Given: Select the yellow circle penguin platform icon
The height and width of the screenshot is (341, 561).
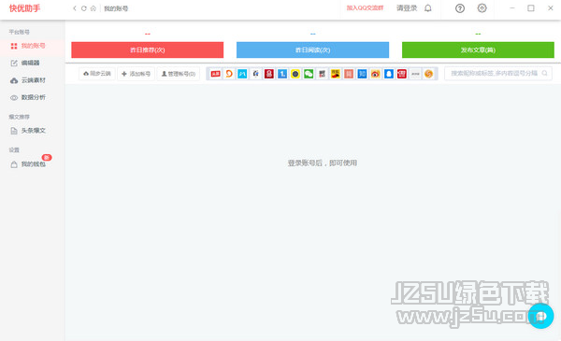Looking at the screenshot, I should (x=295, y=74).
